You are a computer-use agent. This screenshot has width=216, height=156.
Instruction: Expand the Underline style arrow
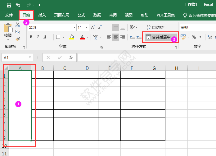(x=50, y=37)
